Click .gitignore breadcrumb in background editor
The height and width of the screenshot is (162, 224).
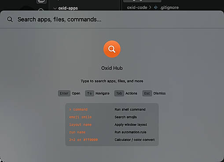[x=169, y=7]
